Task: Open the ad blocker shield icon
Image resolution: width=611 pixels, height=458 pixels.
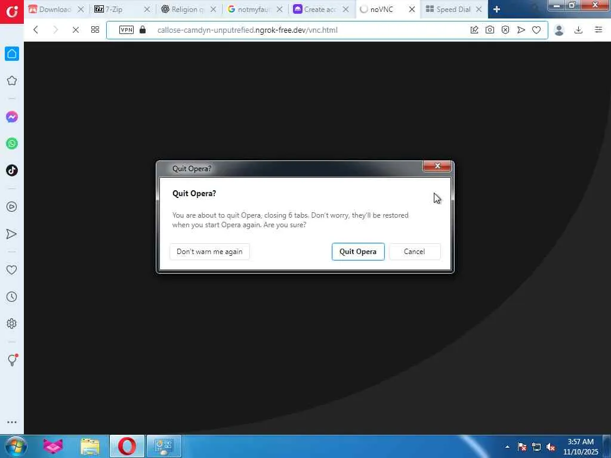Action: (505, 30)
